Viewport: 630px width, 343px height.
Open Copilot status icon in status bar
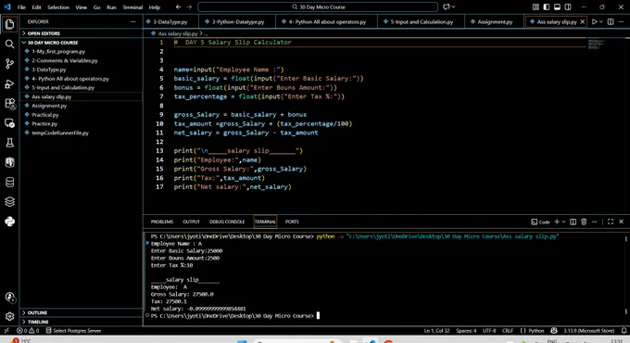coord(554,331)
